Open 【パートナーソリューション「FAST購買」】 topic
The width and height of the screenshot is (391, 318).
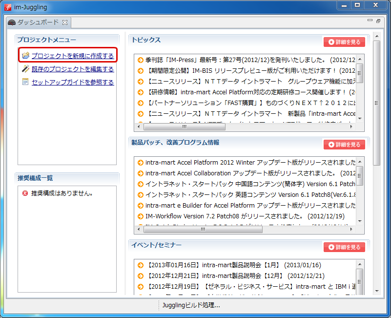250,103
